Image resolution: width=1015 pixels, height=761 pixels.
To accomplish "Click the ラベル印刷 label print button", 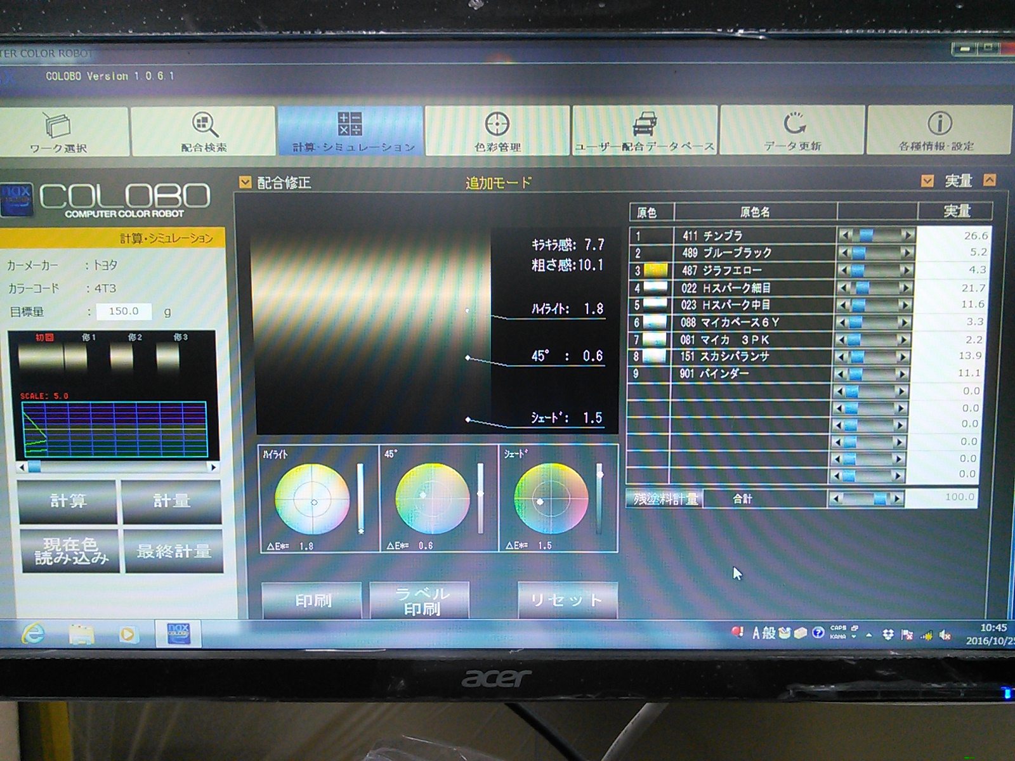I will [x=420, y=600].
